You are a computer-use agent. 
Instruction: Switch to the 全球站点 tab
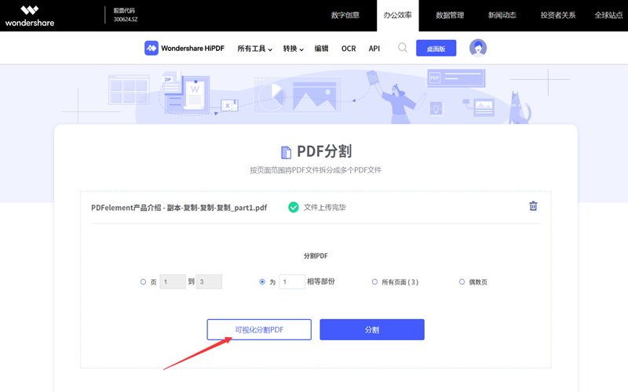(x=609, y=15)
